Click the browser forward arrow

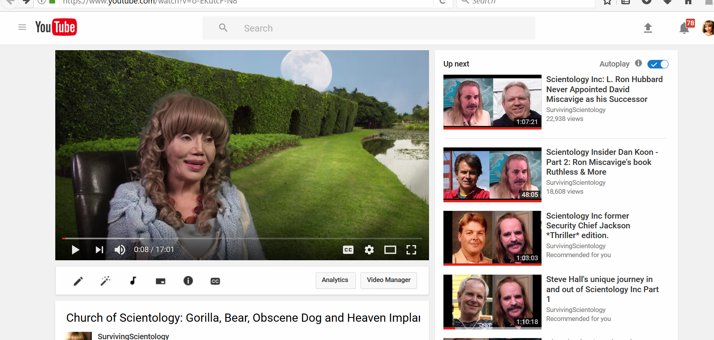tap(26, 2)
